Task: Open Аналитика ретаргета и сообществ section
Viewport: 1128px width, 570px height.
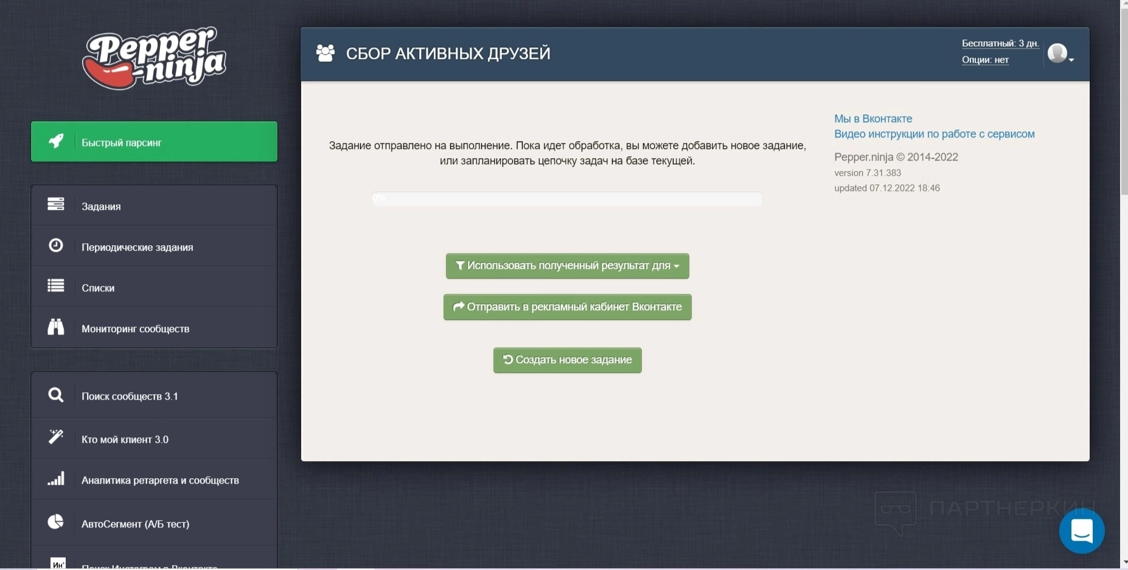Action: tap(160, 480)
